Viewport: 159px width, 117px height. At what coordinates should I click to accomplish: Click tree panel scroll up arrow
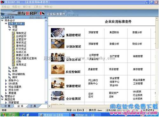pos(46,21)
